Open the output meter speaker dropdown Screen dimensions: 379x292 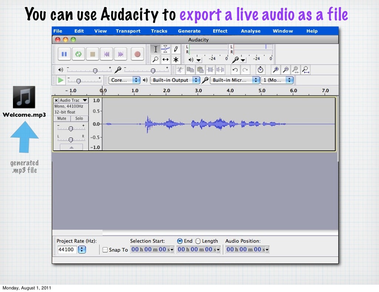click(198, 60)
